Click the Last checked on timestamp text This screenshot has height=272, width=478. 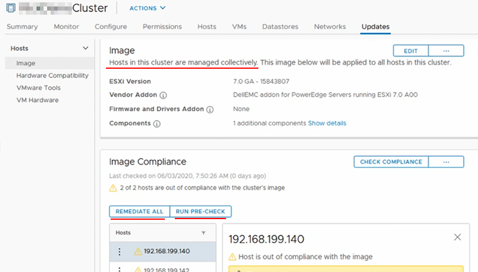pyautogui.click(x=187, y=176)
